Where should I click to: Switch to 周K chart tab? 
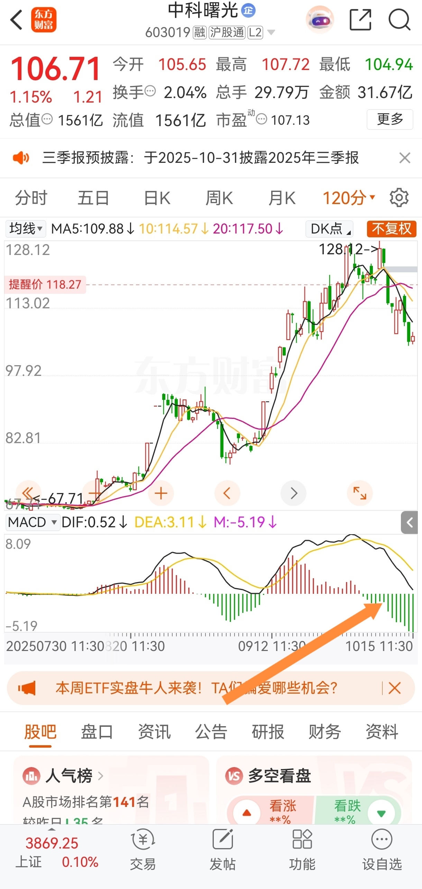219,198
